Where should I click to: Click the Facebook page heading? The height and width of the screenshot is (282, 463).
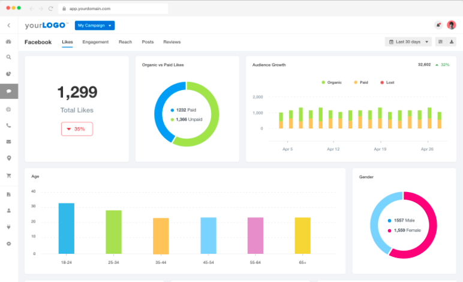click(38, 42)
